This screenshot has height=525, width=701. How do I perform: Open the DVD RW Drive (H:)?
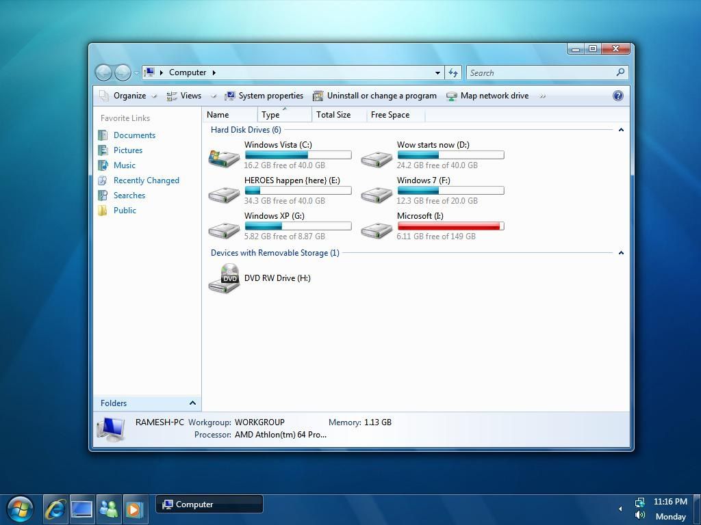pos(277,278)
